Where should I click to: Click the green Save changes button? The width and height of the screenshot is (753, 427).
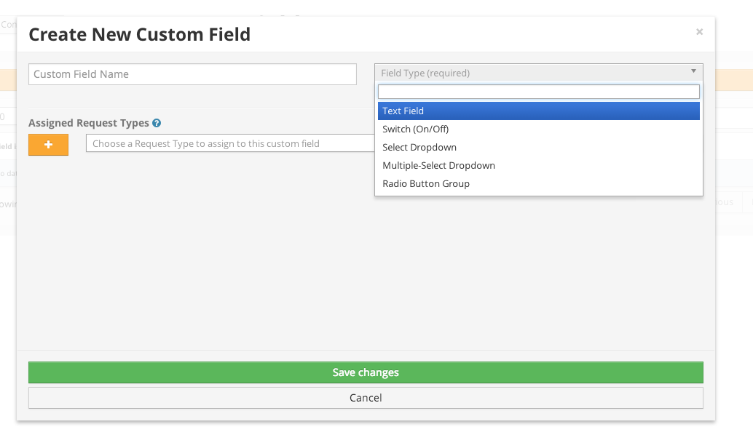pos(366,372)
